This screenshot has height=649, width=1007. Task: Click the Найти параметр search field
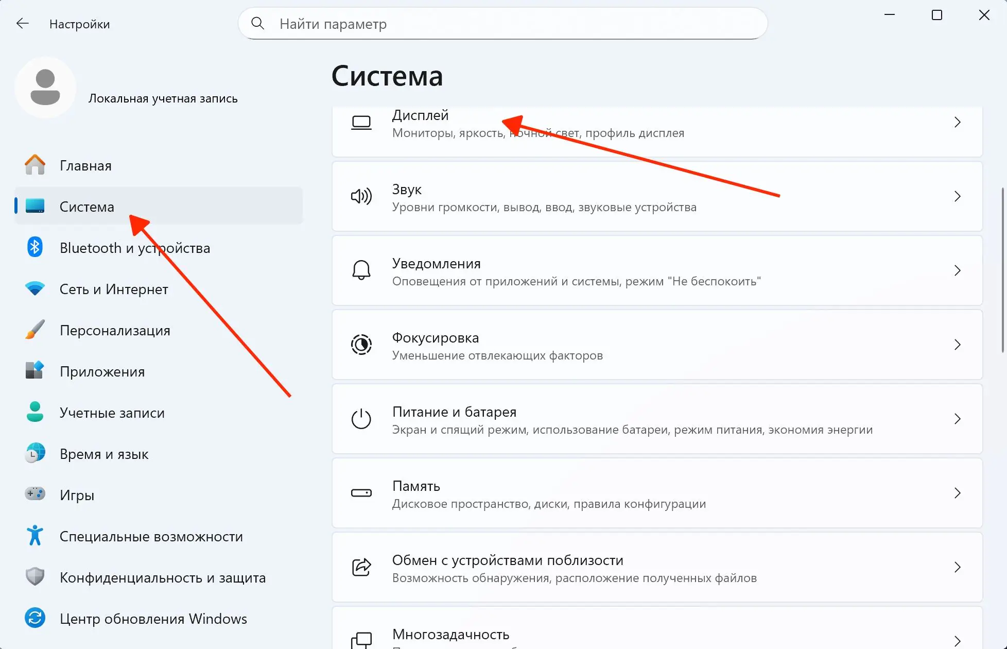pos(502,24)
